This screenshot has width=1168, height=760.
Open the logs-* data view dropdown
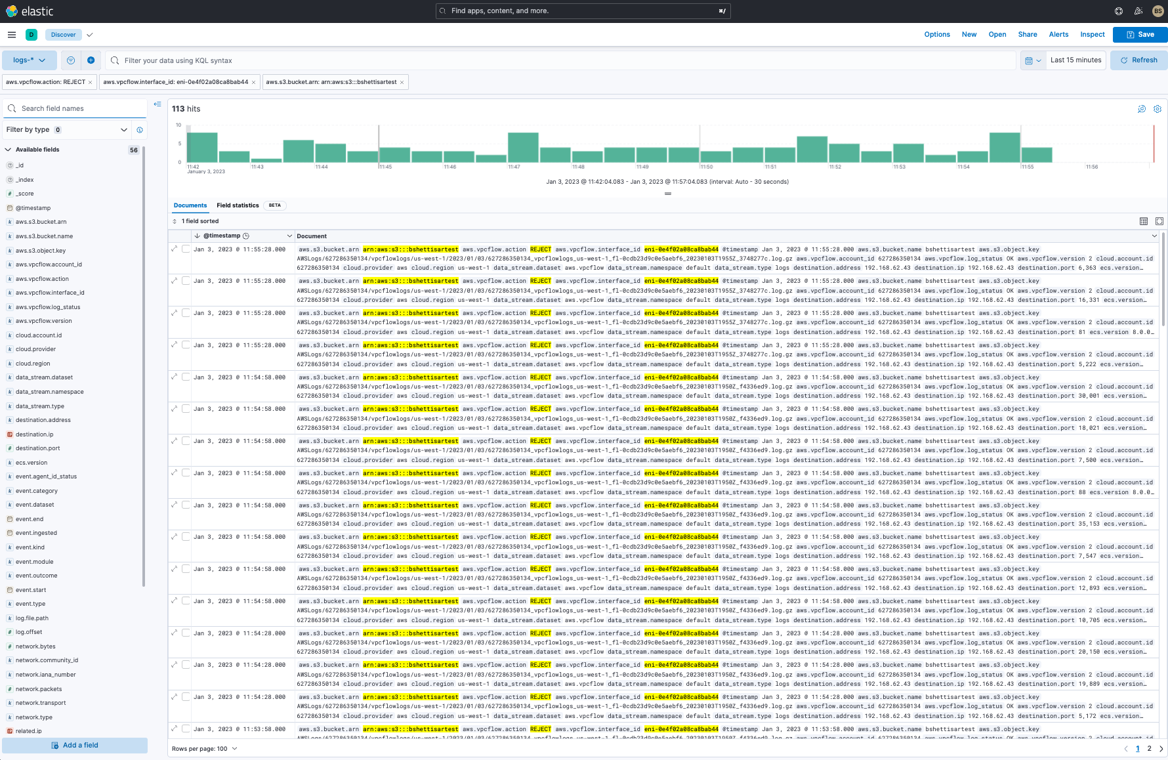[x=30, y=60]
